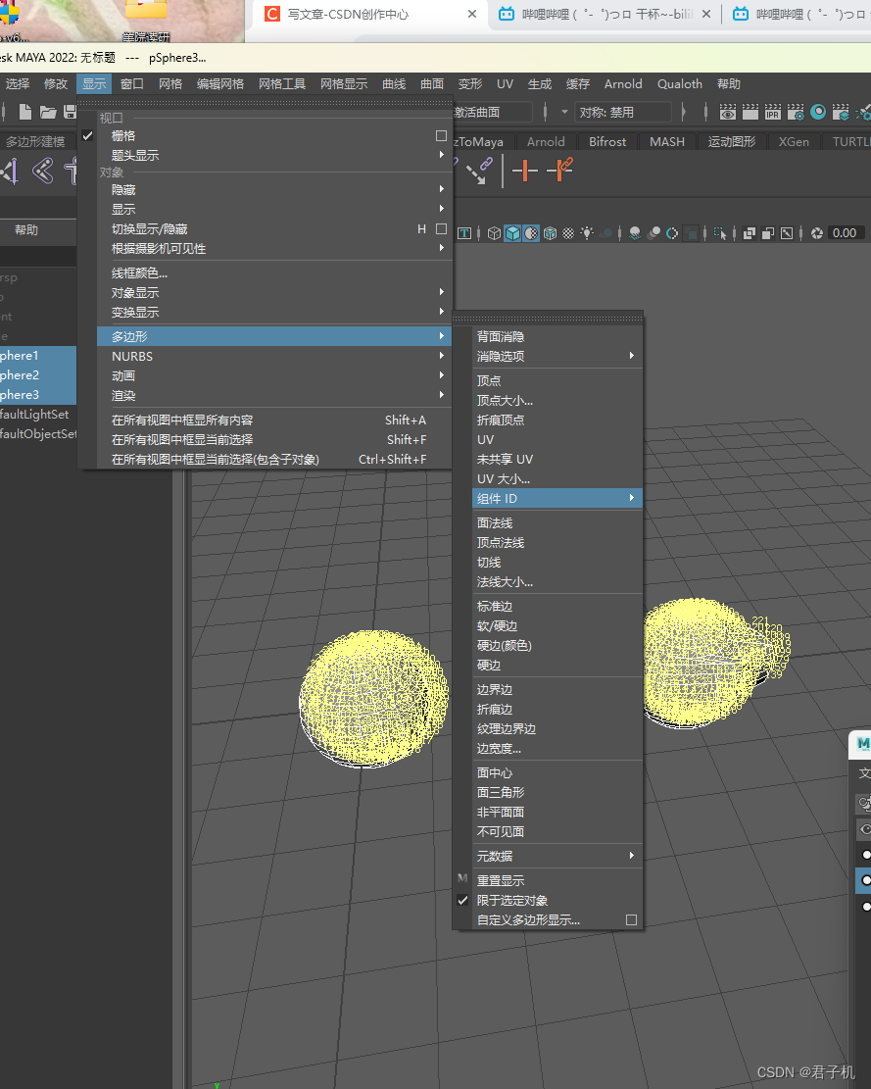Click the T icon on the viewport toolbar
This screenshot has width=871, height=1089.
464,233
